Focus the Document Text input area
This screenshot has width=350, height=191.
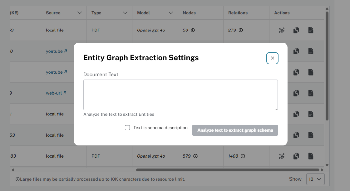pyautogui.click(x=180, y=95)
